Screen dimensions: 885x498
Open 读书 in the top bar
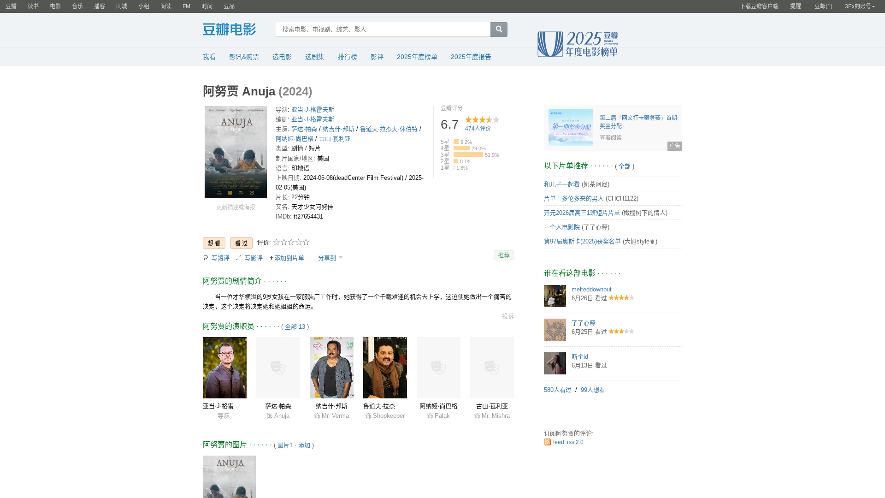[33, 6]
